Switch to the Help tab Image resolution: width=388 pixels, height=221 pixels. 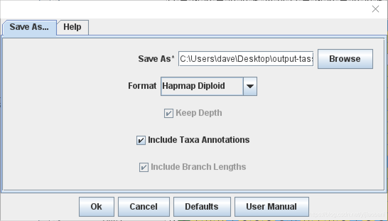click(x=72, y=27)
